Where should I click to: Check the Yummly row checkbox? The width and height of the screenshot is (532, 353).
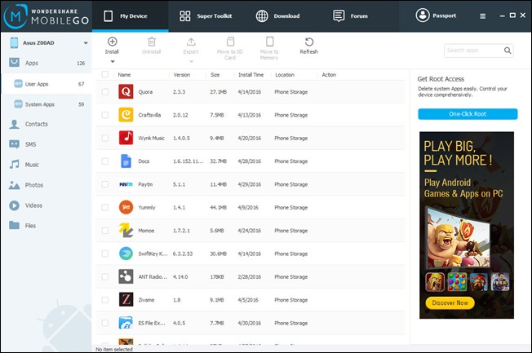click(x=105, y=207)
